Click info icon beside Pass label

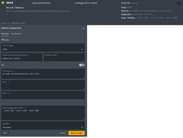9,93
